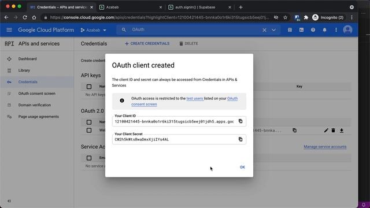Close the Supabase browser tab
370x208 pixels.
[x=230, y=8]
